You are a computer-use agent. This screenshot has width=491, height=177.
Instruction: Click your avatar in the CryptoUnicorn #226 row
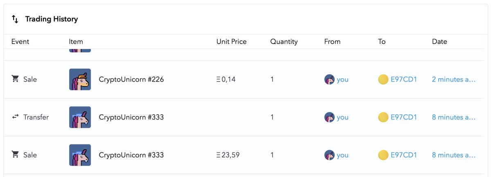329,80
